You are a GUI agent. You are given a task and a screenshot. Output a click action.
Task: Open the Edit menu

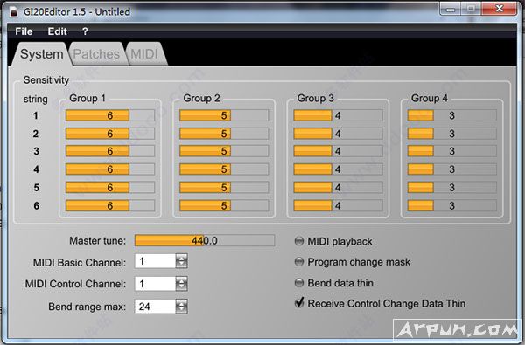click(57, 31)
